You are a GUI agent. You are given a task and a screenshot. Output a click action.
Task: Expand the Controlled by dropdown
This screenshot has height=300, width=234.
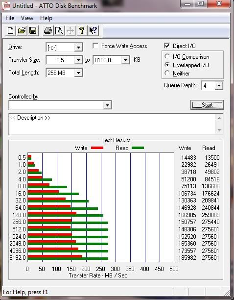click(x=107, y=105)
